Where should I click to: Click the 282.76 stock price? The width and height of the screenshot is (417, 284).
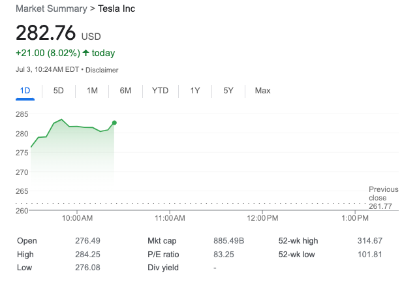[x=46, y=33]
